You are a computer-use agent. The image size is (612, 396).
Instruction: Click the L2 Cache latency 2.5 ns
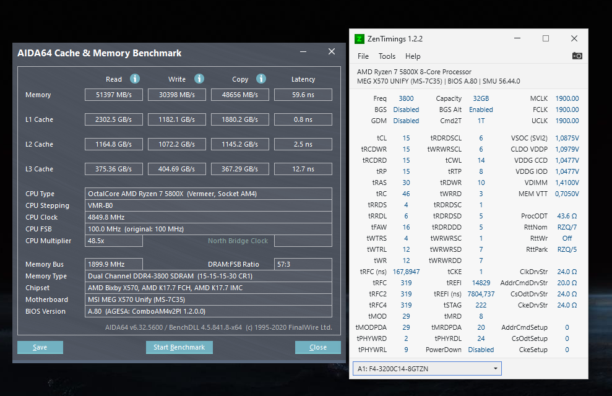[x=303, y=144]
